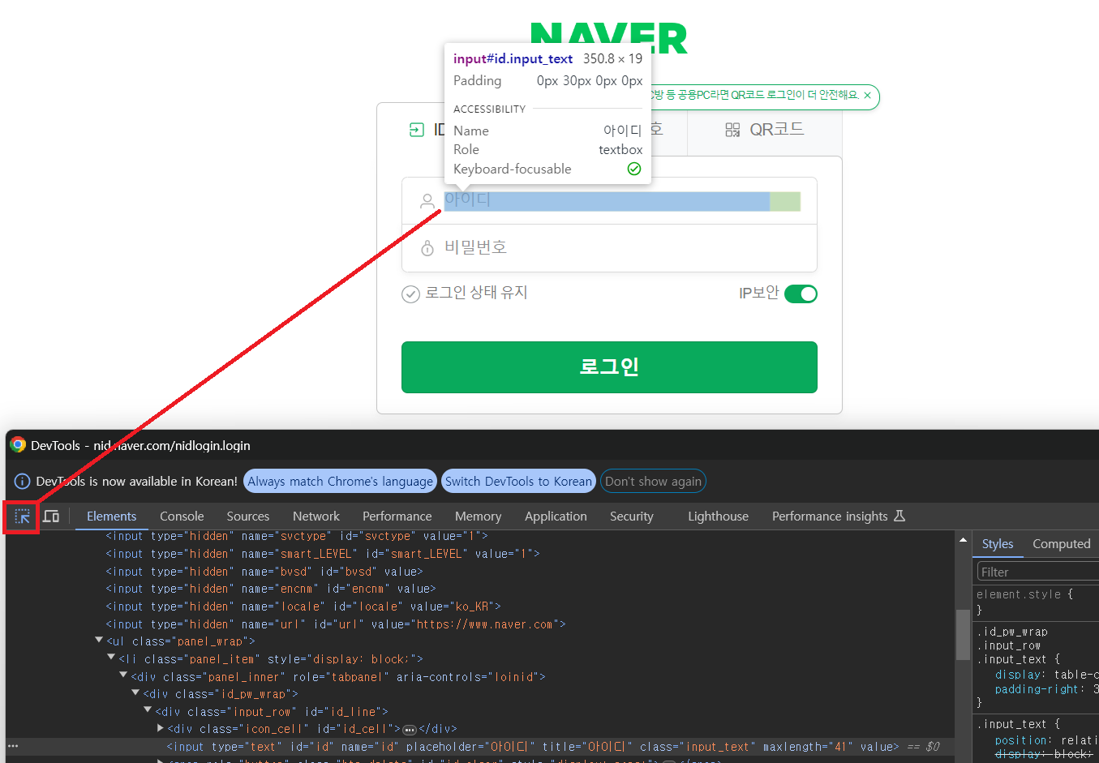Click the .id_pw_wrap selector text

click(1012, 632)
